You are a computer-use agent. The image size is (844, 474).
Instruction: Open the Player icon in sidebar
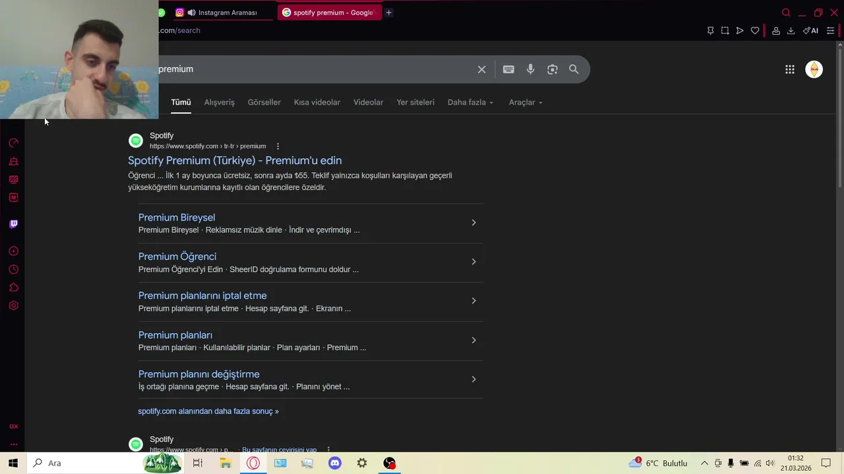(13, 251)
